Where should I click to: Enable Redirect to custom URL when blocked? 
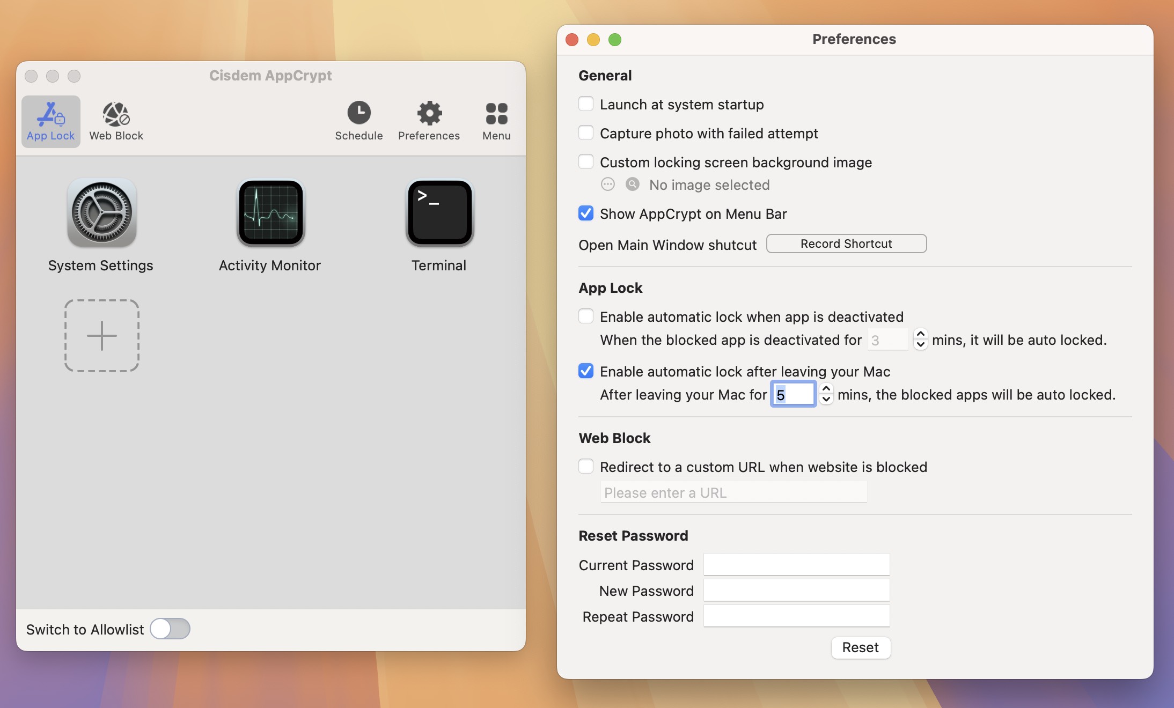pos(585,467)
